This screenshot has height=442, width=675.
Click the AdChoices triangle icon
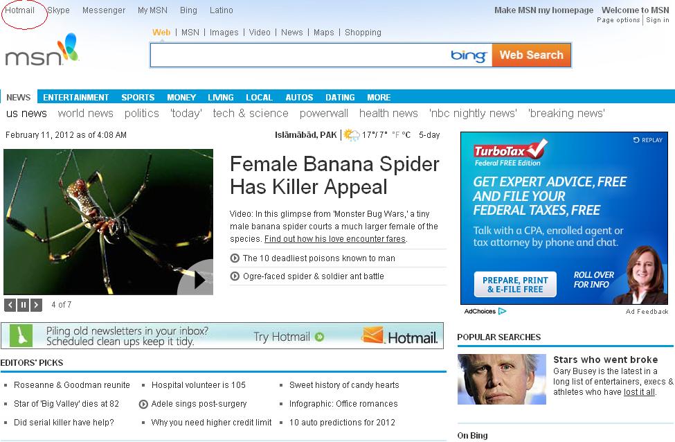tap(503, 312)
